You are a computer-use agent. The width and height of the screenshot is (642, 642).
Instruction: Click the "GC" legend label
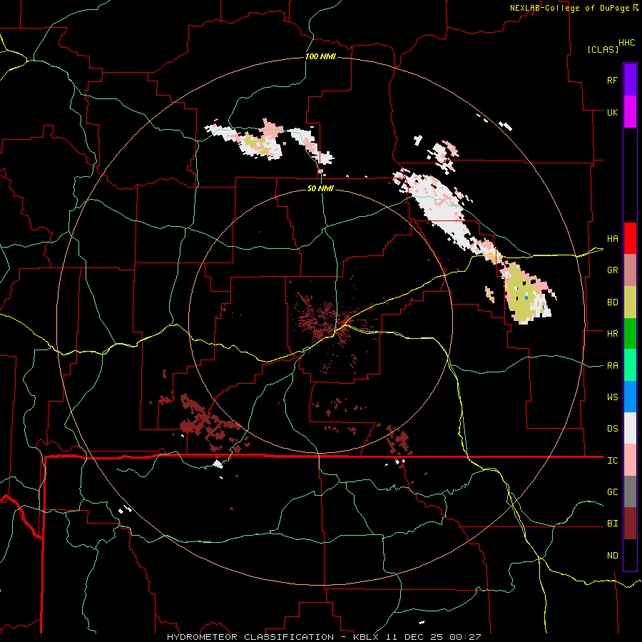(x=612, y=492)
